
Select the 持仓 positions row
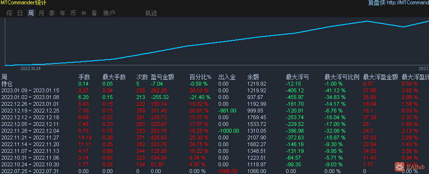pyautogui.click(x=214, y=84)
